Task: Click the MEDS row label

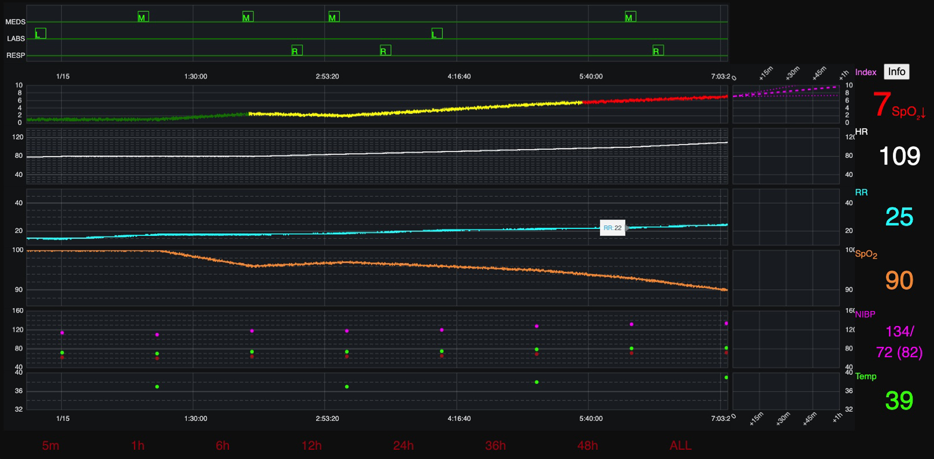Action: coord(15,22)
